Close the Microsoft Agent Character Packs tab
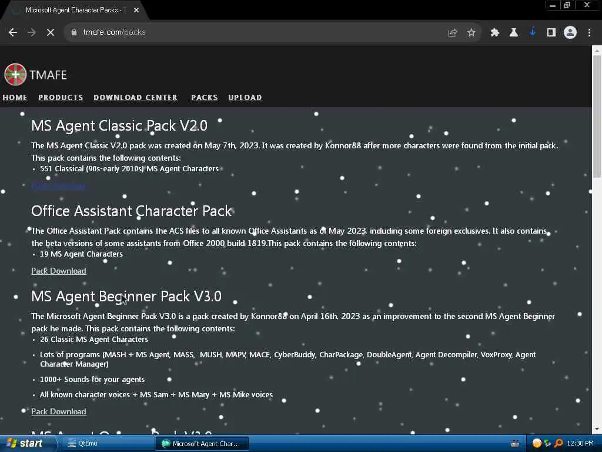 [x=136, y=11]
